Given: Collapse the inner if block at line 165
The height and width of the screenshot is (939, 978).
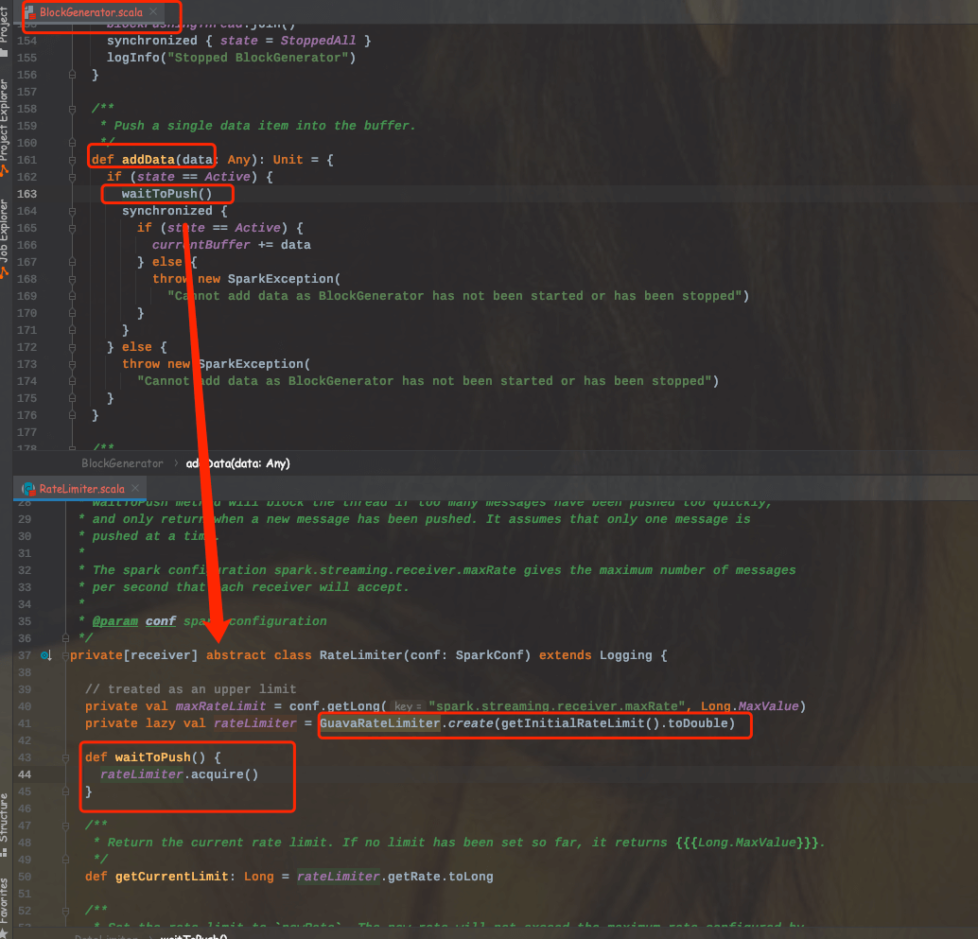Looking at the screenshot, I should (x=72, y=228).
